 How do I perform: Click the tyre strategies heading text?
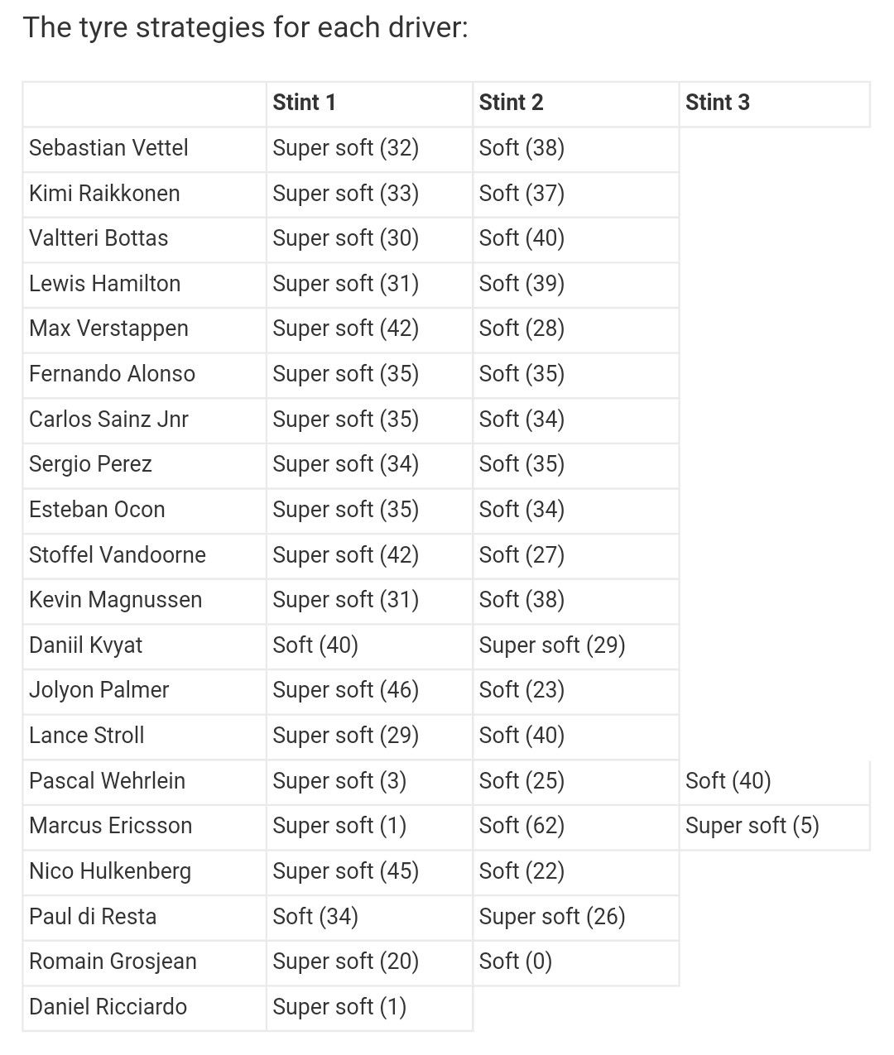point(246,28)
